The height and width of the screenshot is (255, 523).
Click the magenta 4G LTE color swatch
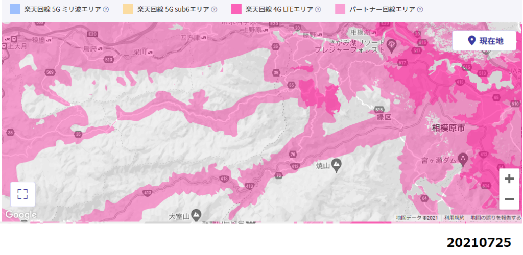pyautogui.click(x=236, y=9)
